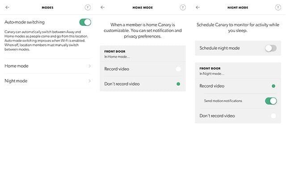Enable the Schedule night mode switch
This screenshot has width=286, height=169.
[x=271, y=48]
